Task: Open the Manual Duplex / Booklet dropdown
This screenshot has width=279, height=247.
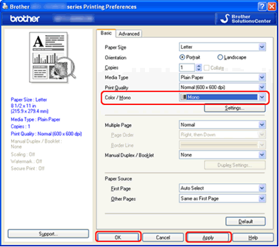Action: [222, 155]
